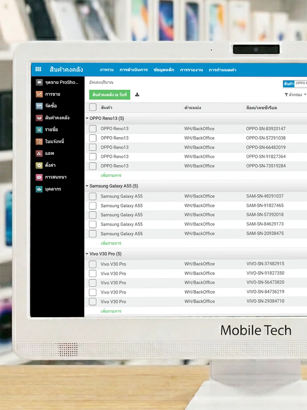Toggle the select-all checkbox in table header
The width and height of the screenshot is (307, 410).
click(x=93, y=107)
